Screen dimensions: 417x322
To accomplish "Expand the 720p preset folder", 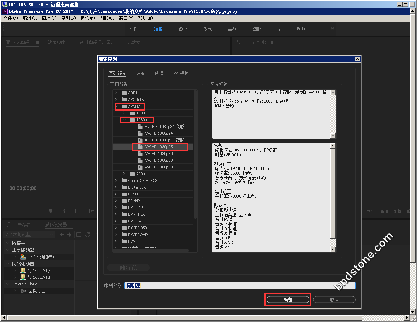I will coord(124,174).
